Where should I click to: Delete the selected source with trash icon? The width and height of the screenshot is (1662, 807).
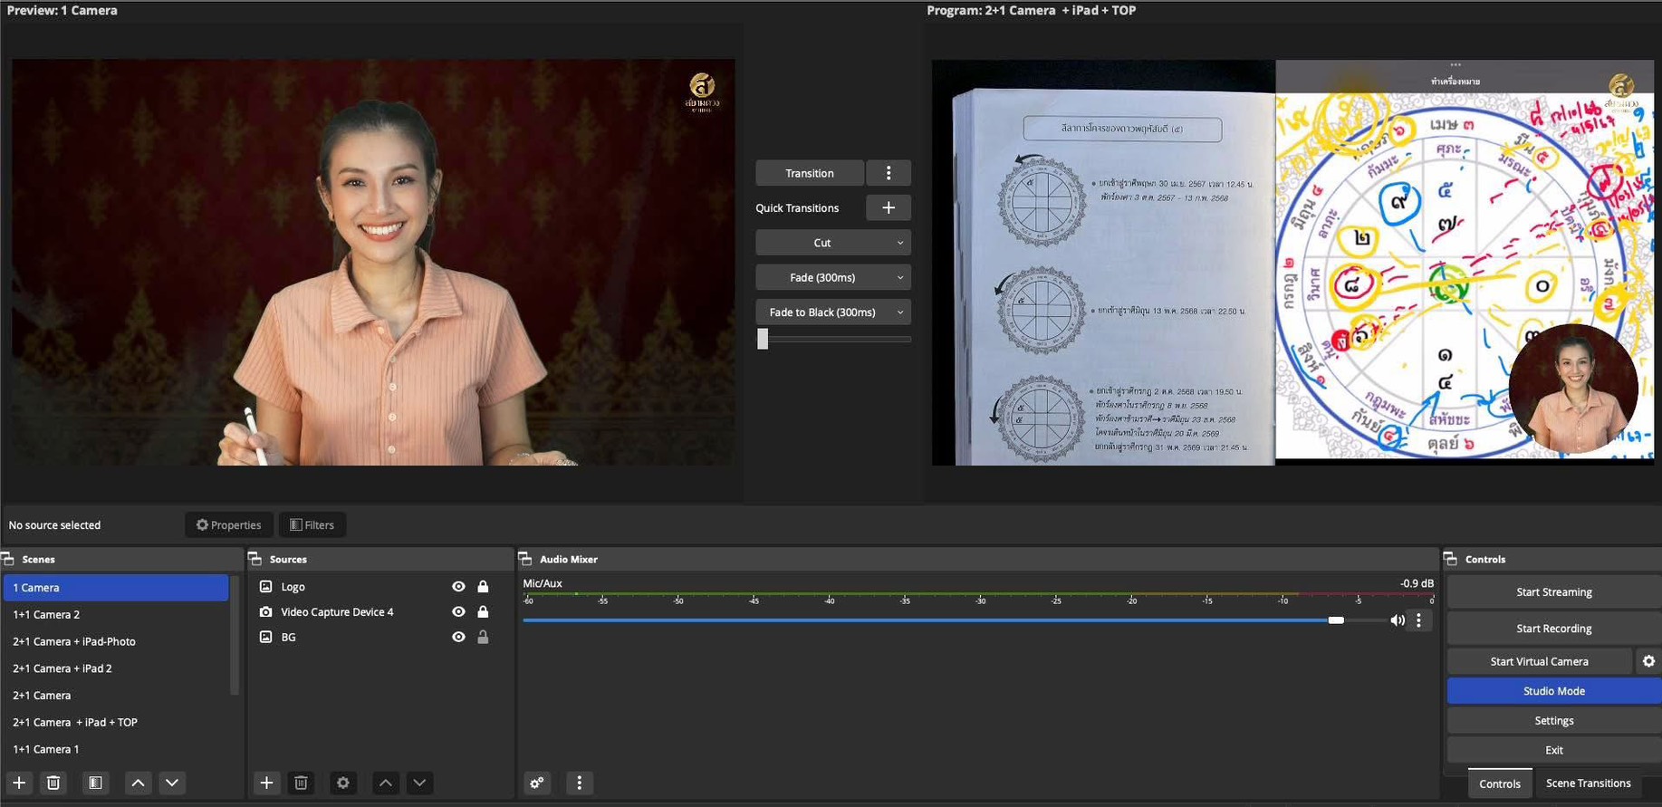coord(301,783)
